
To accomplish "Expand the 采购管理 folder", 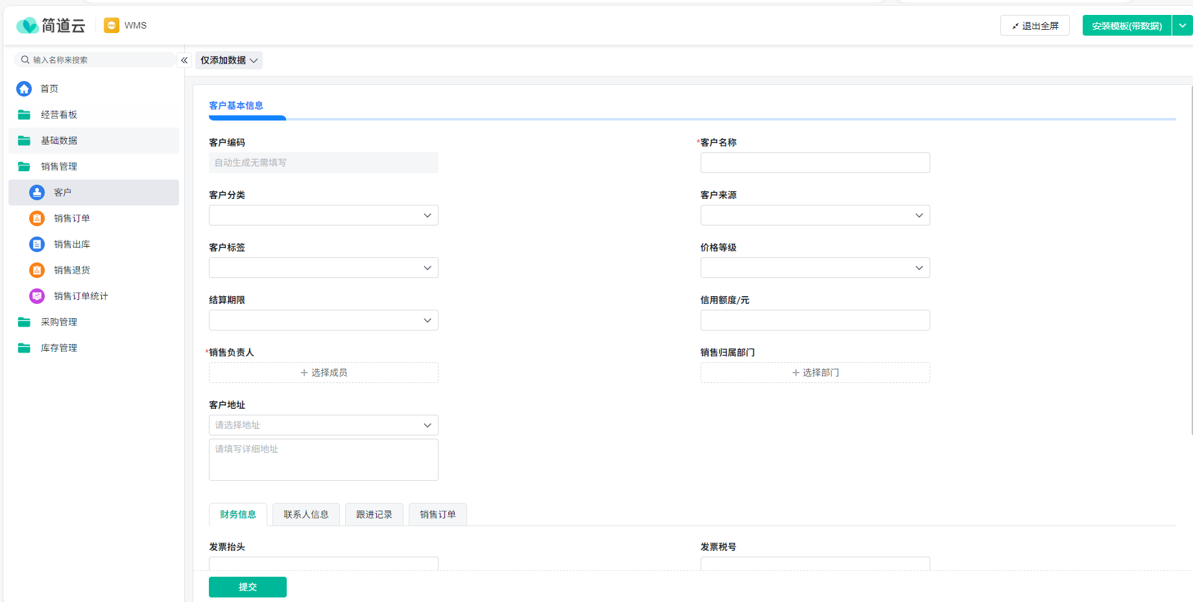I will pos(59,322).
